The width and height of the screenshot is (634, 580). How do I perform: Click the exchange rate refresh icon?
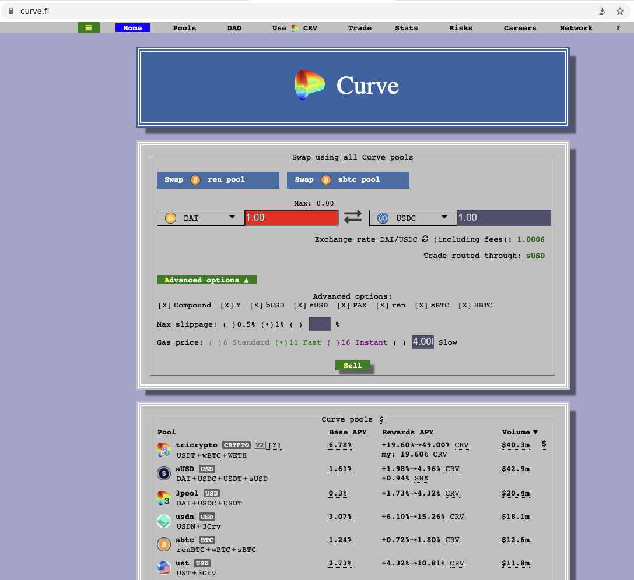(425, 239)
